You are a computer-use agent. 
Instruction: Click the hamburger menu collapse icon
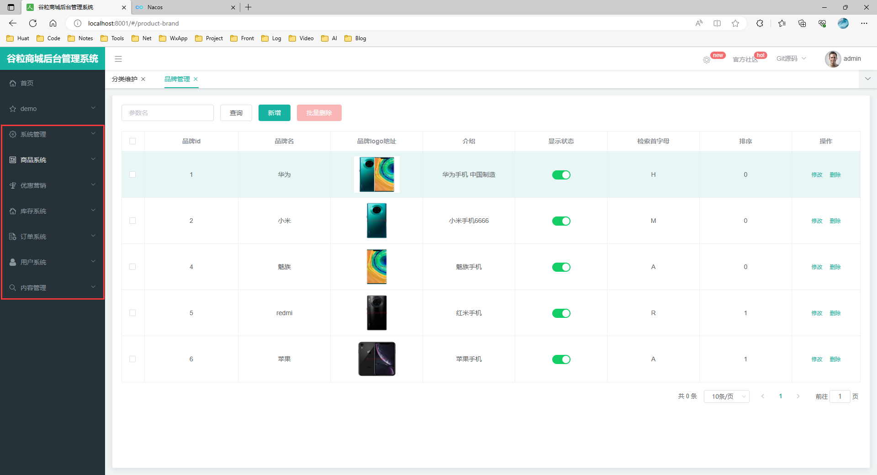[x=118, y=59]
